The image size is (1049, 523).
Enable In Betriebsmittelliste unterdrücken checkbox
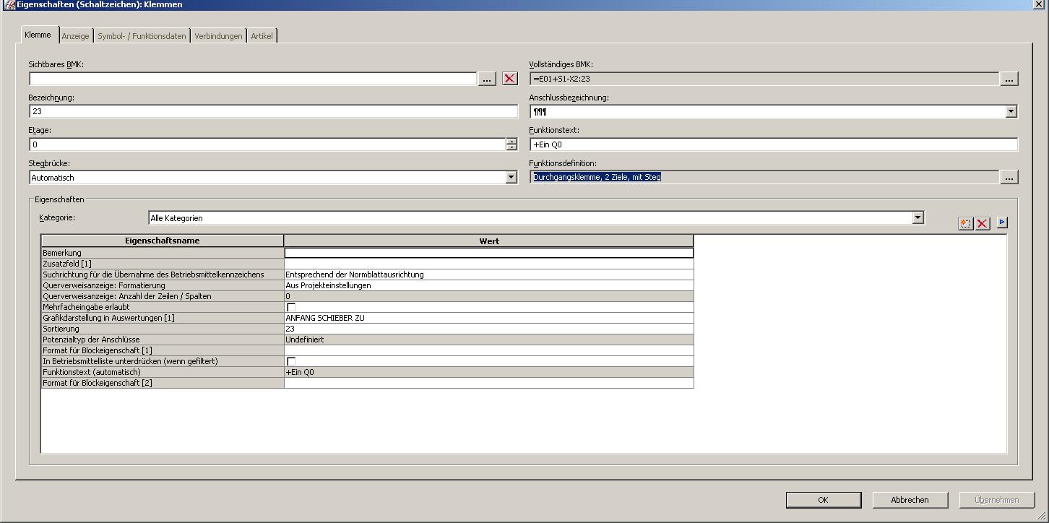click(x=291, y=361)
